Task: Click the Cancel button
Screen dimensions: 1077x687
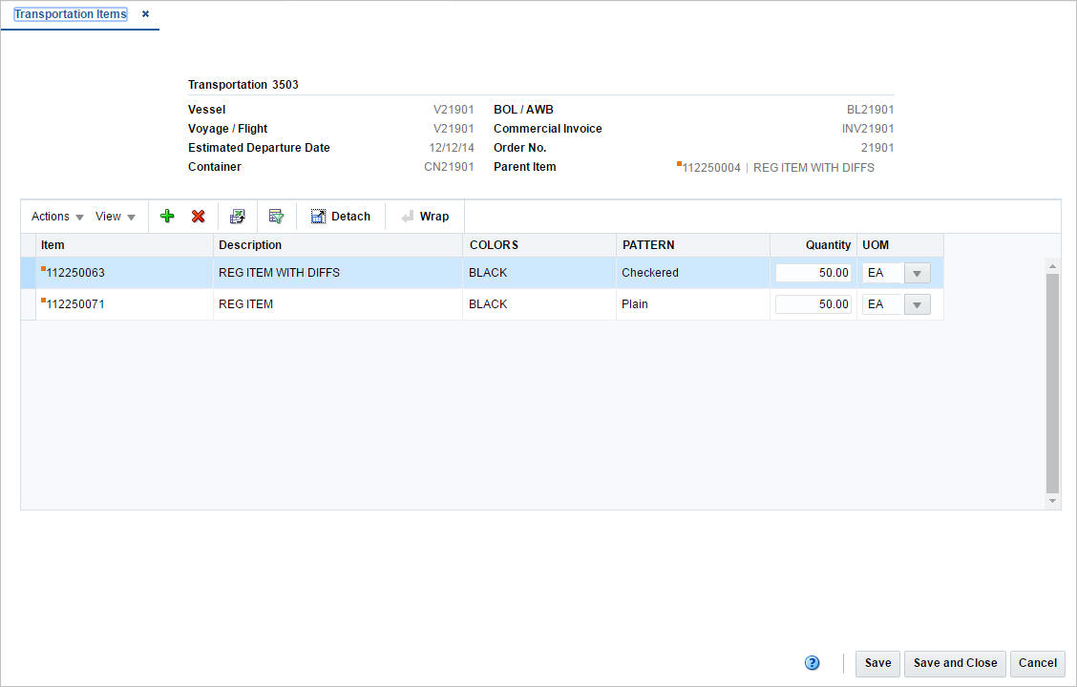Action: coord(1037,664)
